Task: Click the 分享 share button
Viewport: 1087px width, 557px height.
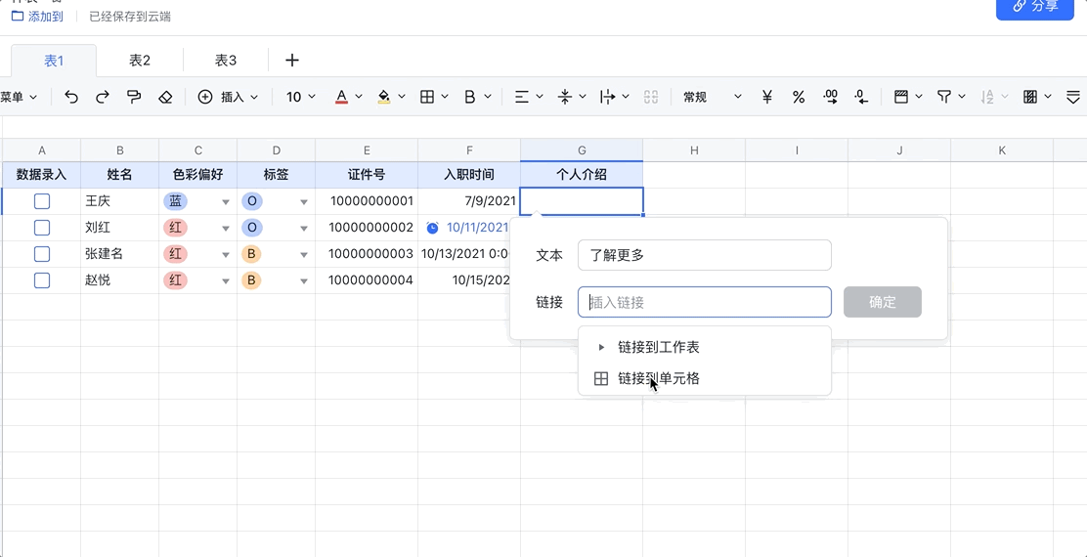Action: coord(1035,7)
